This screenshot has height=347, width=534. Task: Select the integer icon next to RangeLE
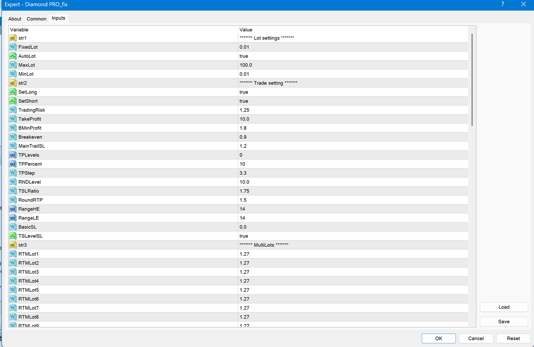pyautogui.click(x=13, y=218)
